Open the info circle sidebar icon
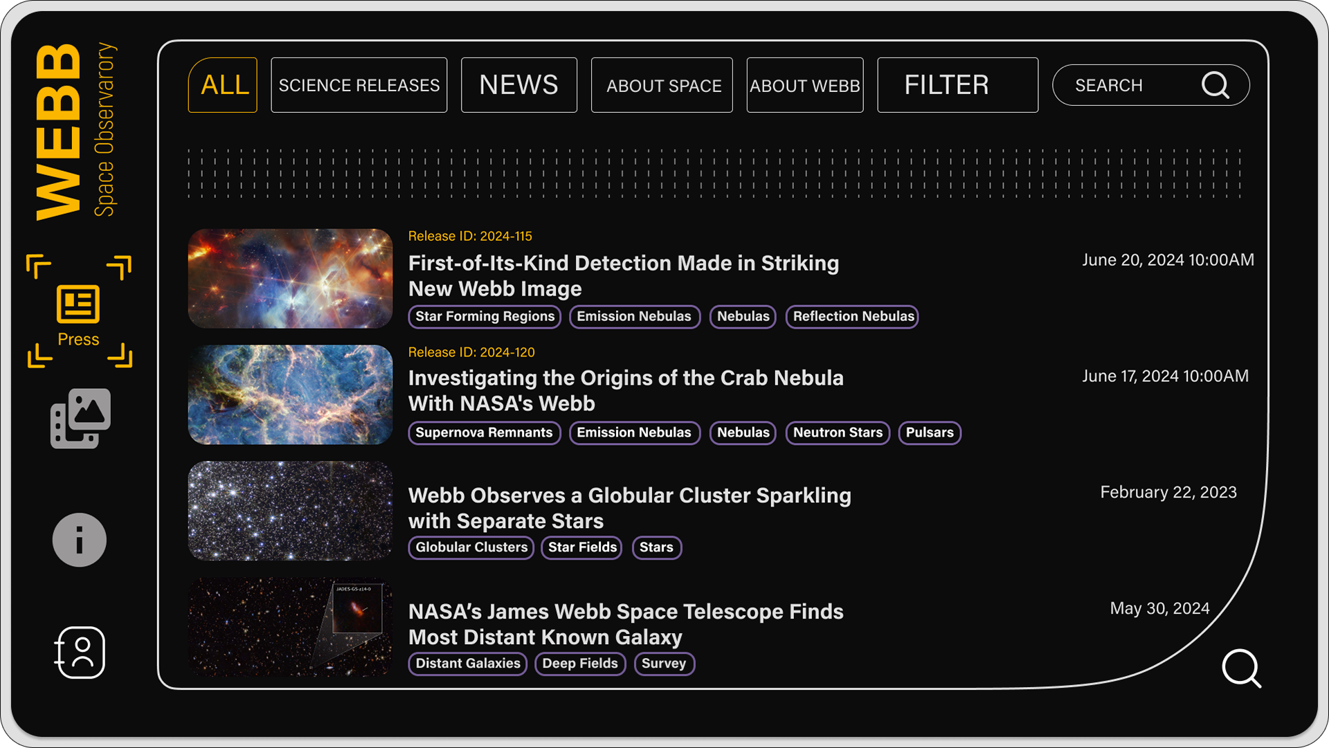 click(80, 540)
